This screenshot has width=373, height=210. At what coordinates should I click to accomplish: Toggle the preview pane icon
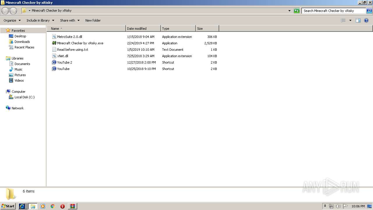[358, 20]
